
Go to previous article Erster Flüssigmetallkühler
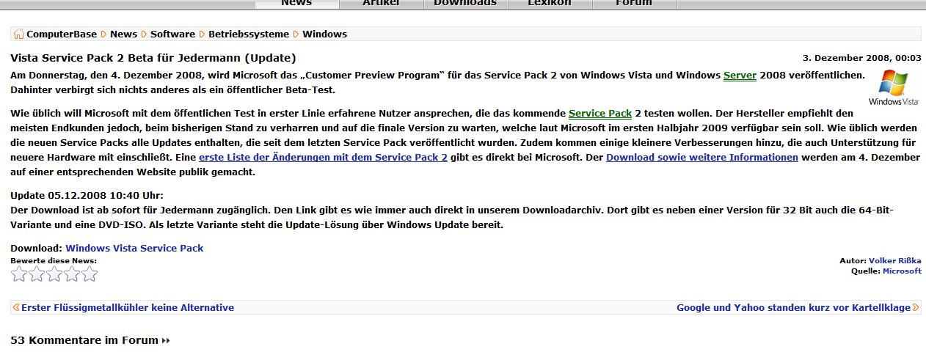(128, 308)
